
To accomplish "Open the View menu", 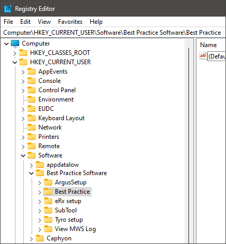I will pyautogui.click(x=44, y=22).
